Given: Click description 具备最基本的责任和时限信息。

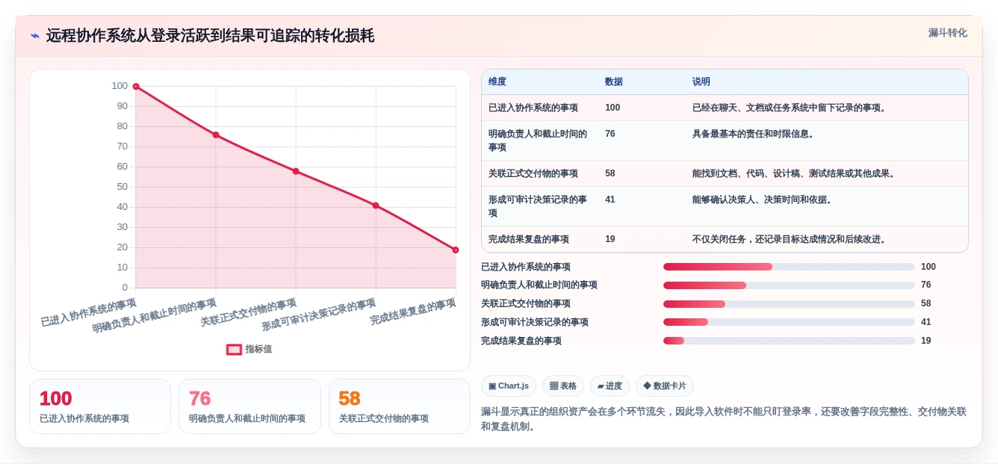Looking at the screenshot, I should 754,134.
